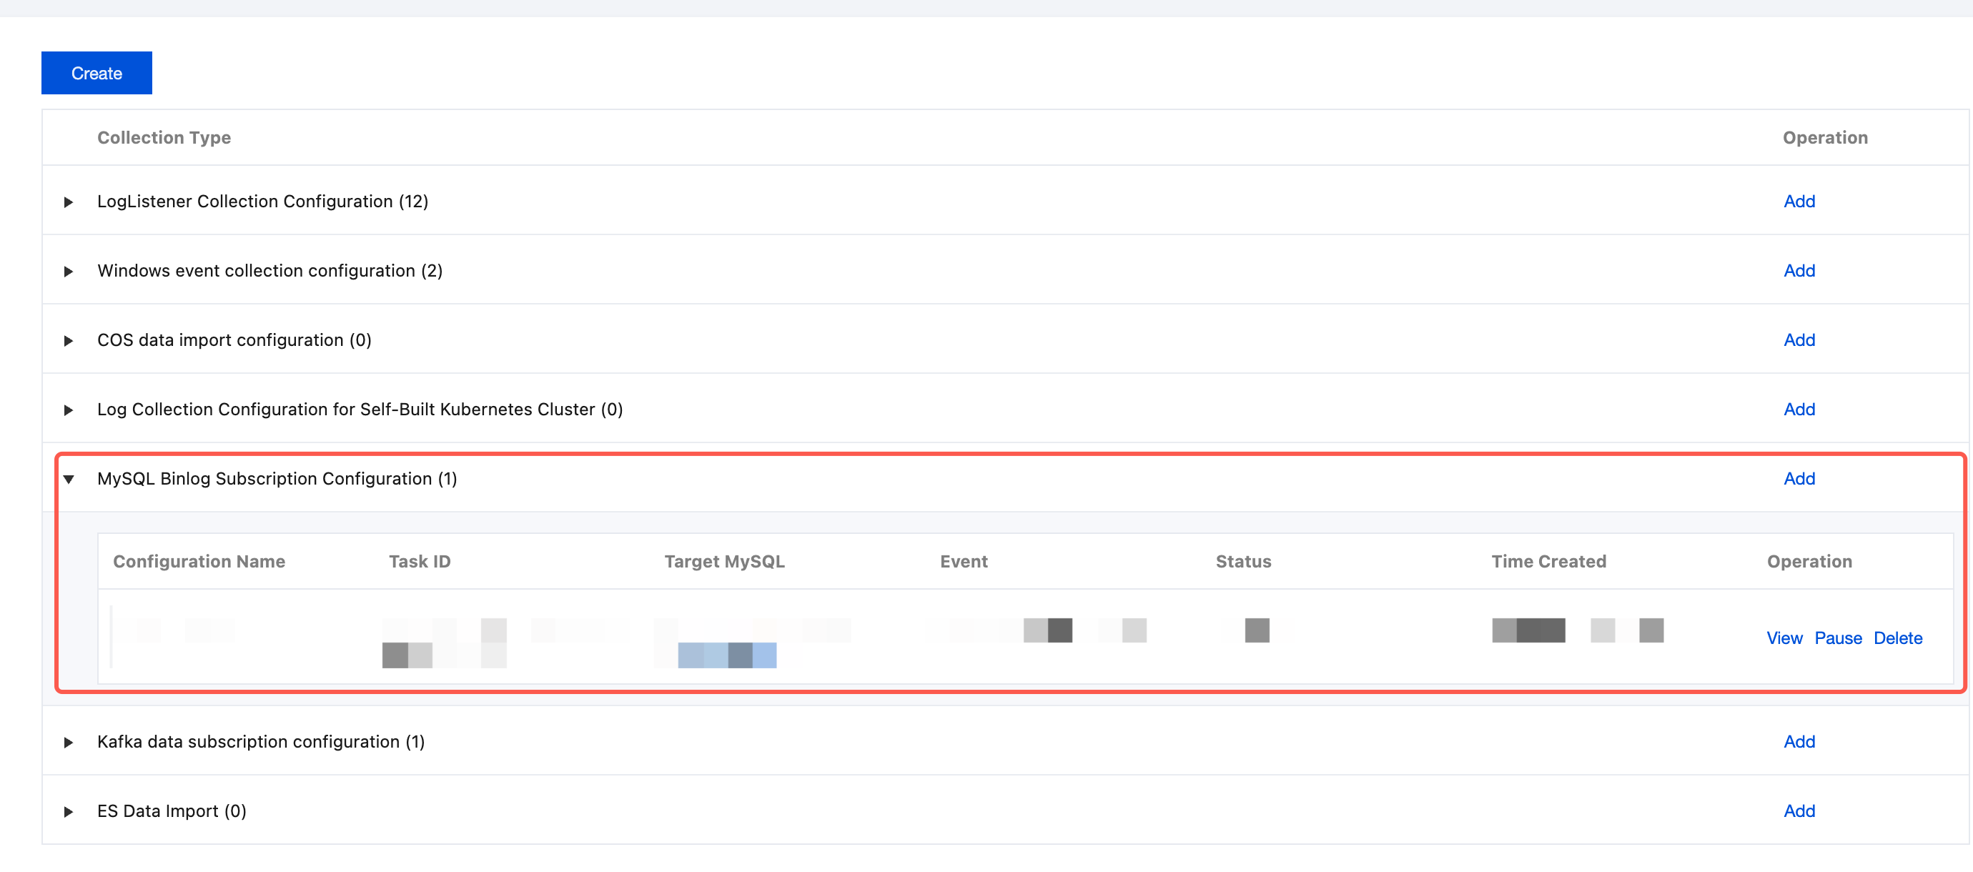This screenshot has height=872, width=1973.
Task: Add a LogListener Collection Configuration
Action: pyautogui.click(x=1799, y=202)
